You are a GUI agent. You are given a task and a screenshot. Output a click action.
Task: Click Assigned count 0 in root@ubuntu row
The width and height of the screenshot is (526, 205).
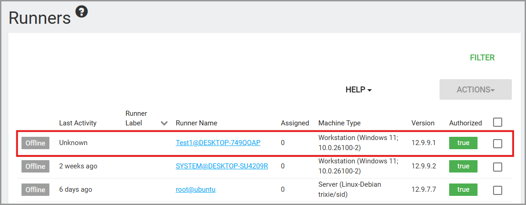point(283,189)
